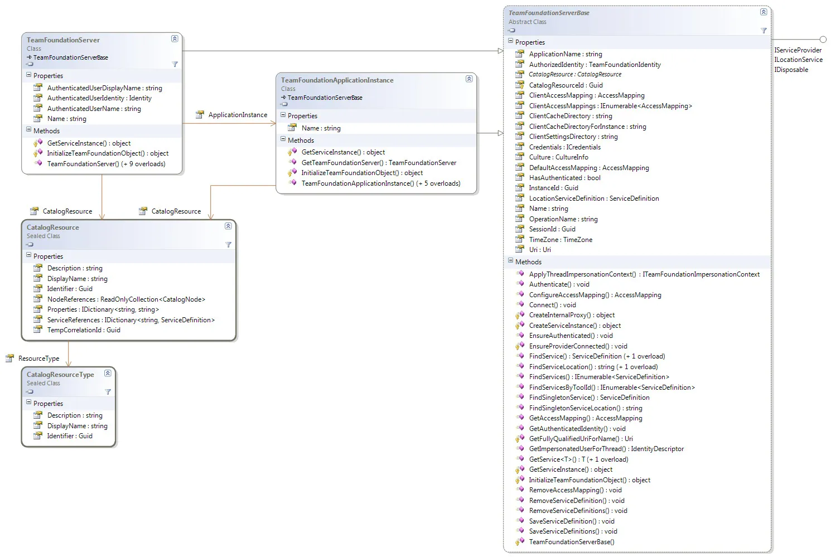The image size is (831, 557).
Task: Collapse the CatalogResource class chevron
Action: pyautogui.click(x=228, y=226)
